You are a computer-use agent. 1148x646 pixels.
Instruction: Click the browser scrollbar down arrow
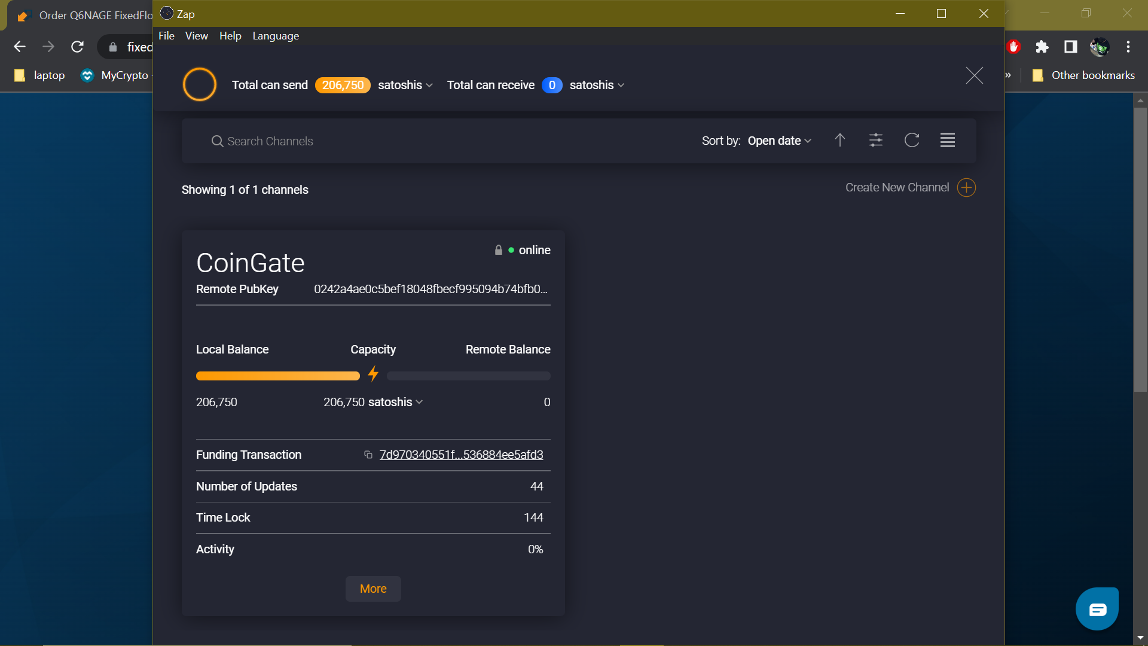1140,638
